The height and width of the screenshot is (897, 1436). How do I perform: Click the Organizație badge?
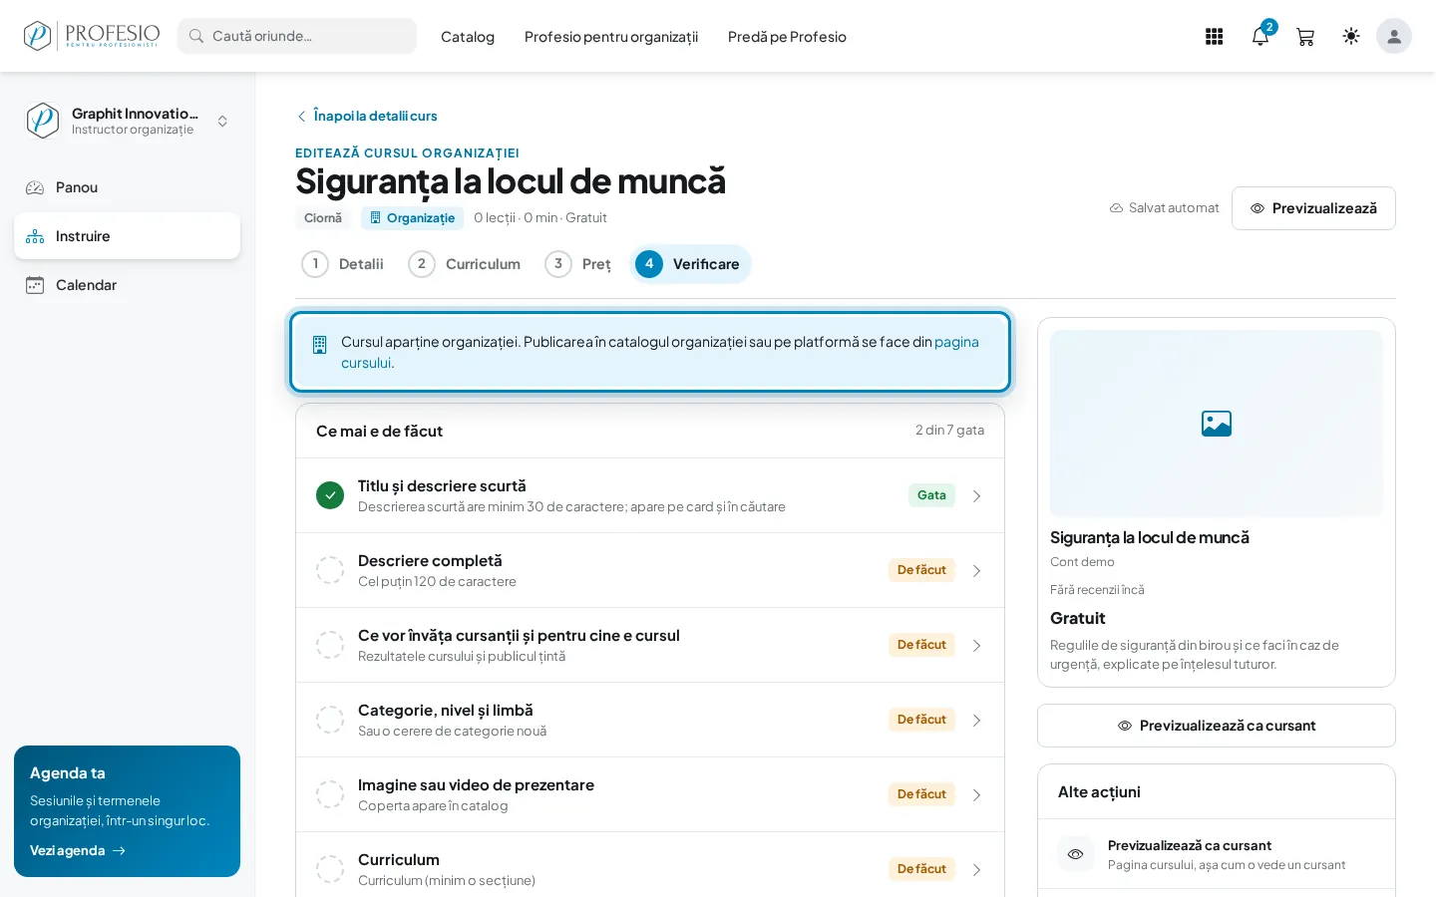coord(412,218)
